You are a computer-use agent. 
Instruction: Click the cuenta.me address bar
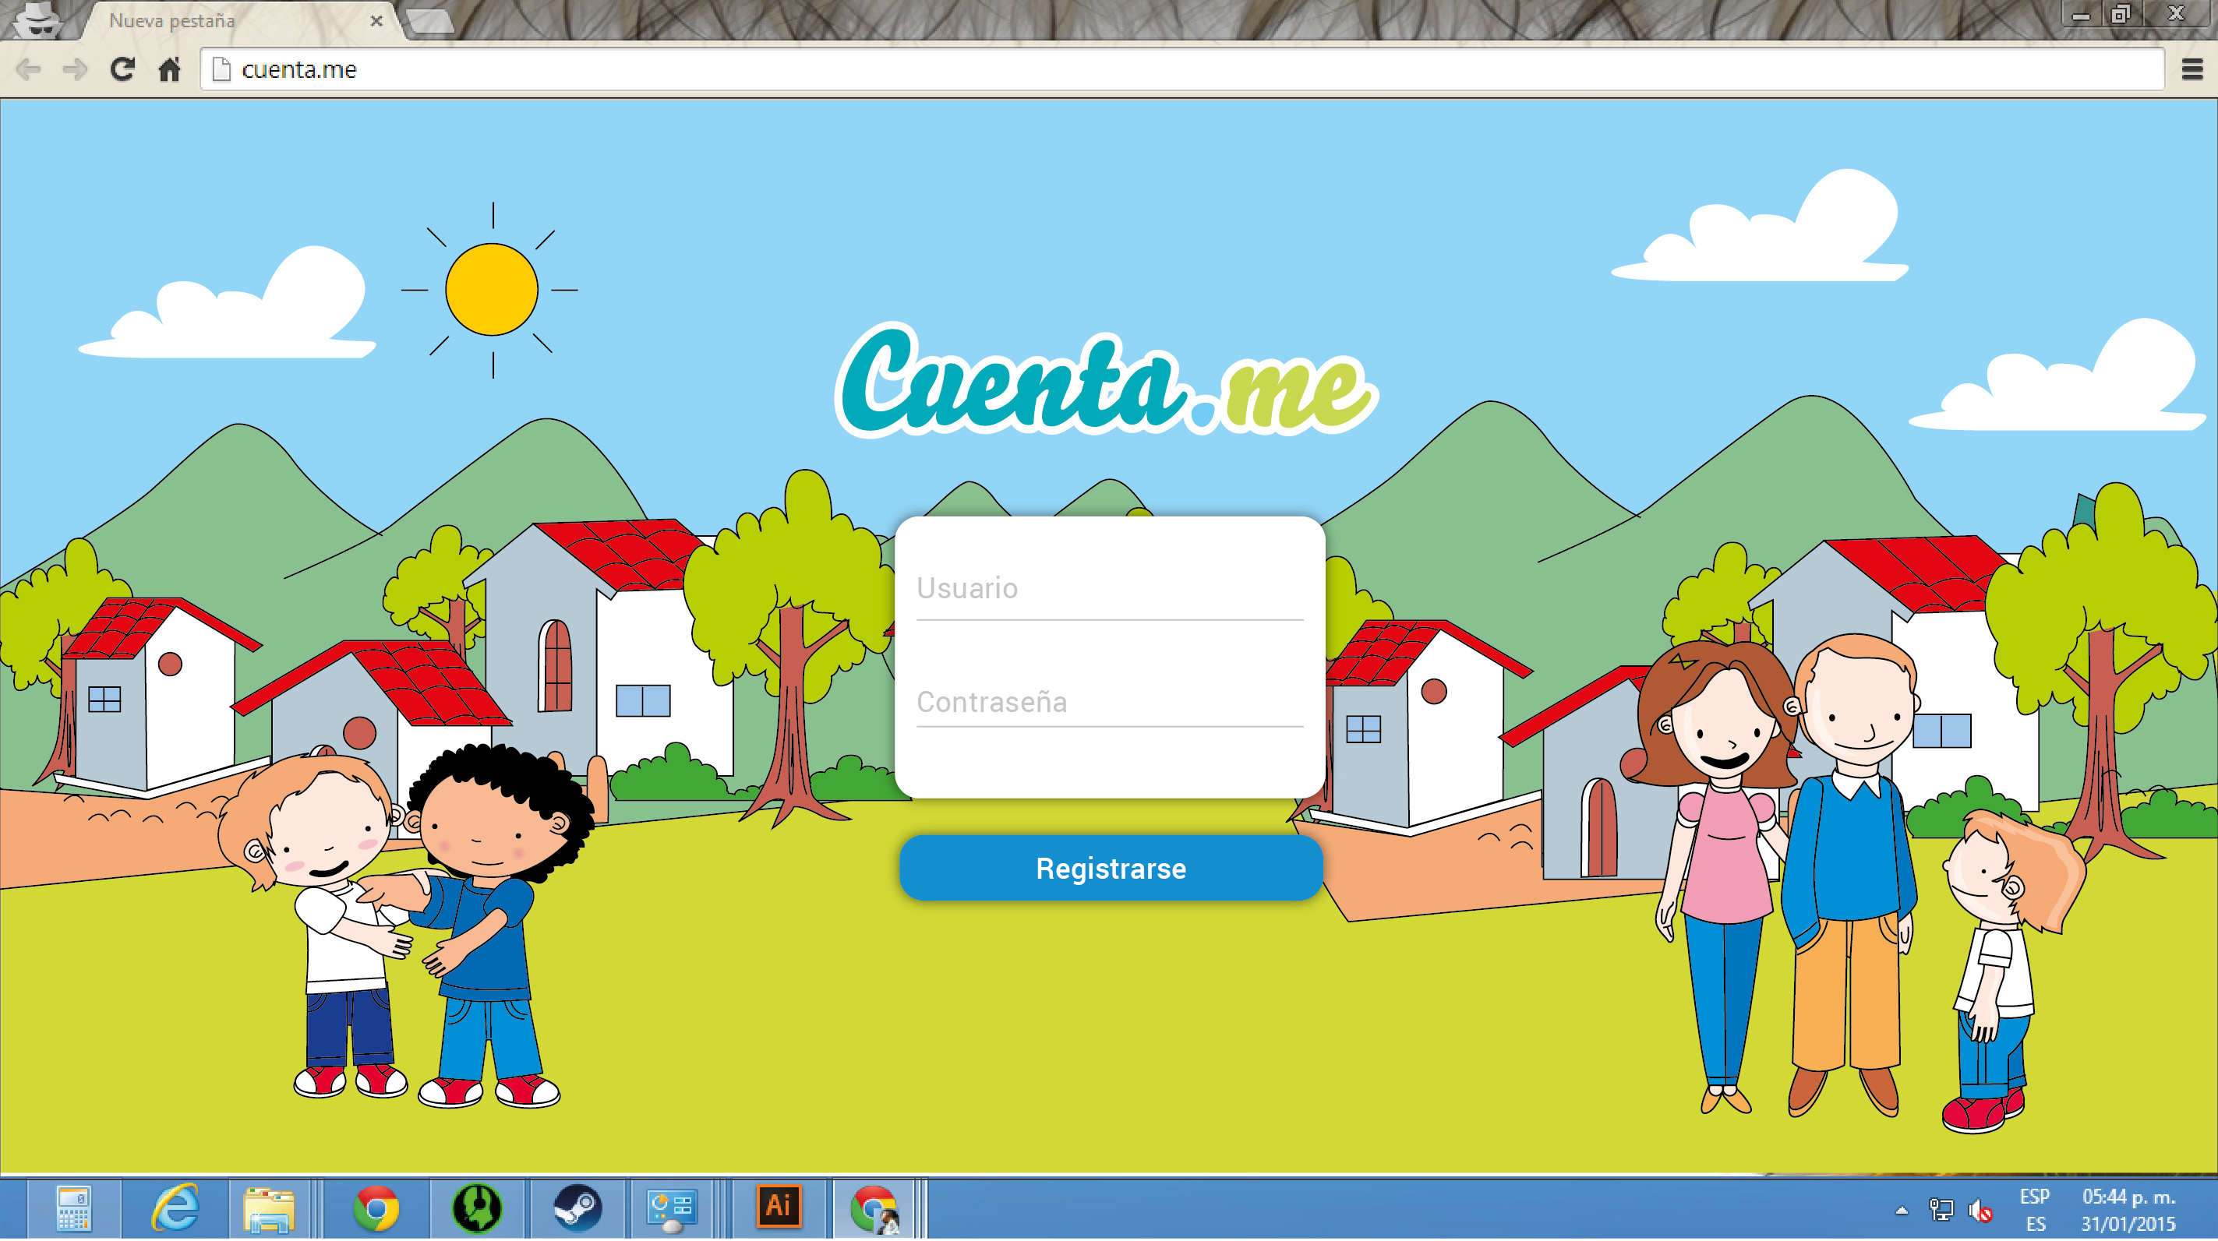click(1119, 69)
